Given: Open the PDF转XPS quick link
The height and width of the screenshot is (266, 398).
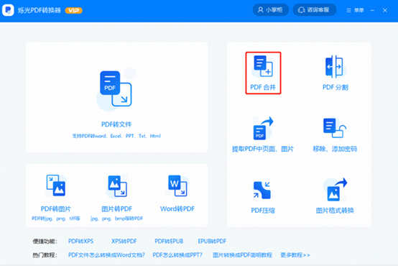Looking at the screenshot, I should [x=80, y=241].
